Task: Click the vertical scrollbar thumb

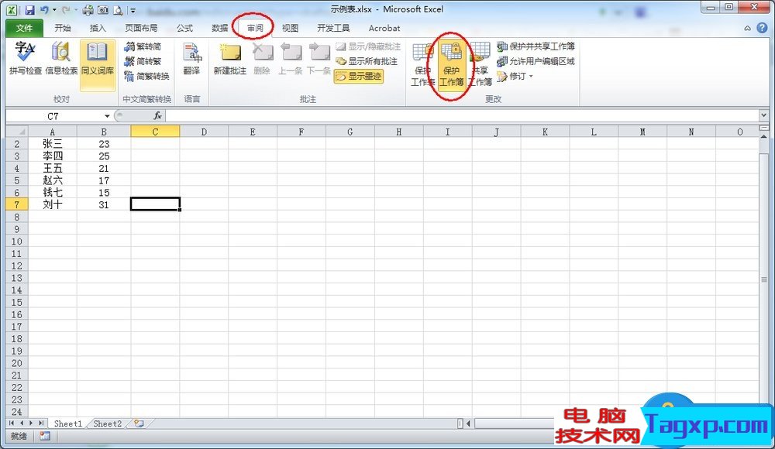Action: 763,279
